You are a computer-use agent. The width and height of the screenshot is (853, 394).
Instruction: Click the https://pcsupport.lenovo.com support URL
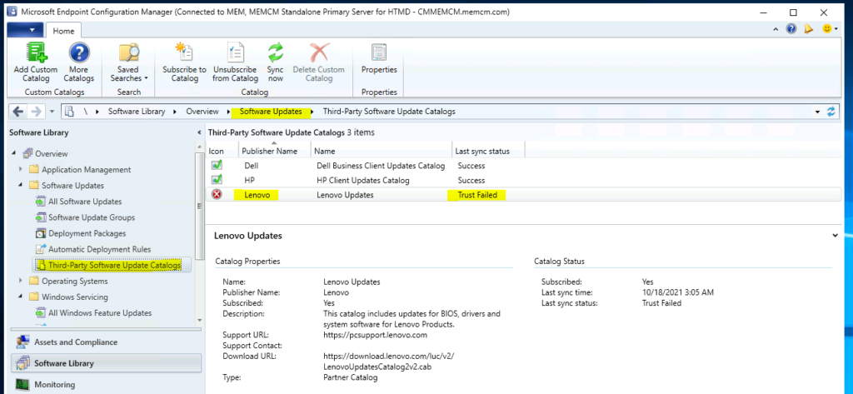pyautogui.click(x=376, y=334)
